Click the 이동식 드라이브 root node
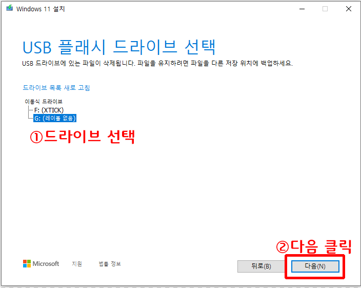This screenshot has height=288, width=361. (x=43, y=101)
